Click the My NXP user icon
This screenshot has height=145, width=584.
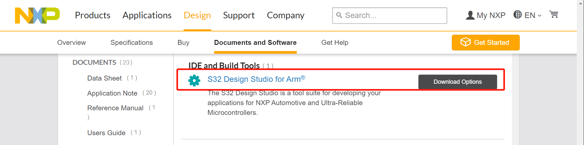pyautogui.click(x=470, y=15)
